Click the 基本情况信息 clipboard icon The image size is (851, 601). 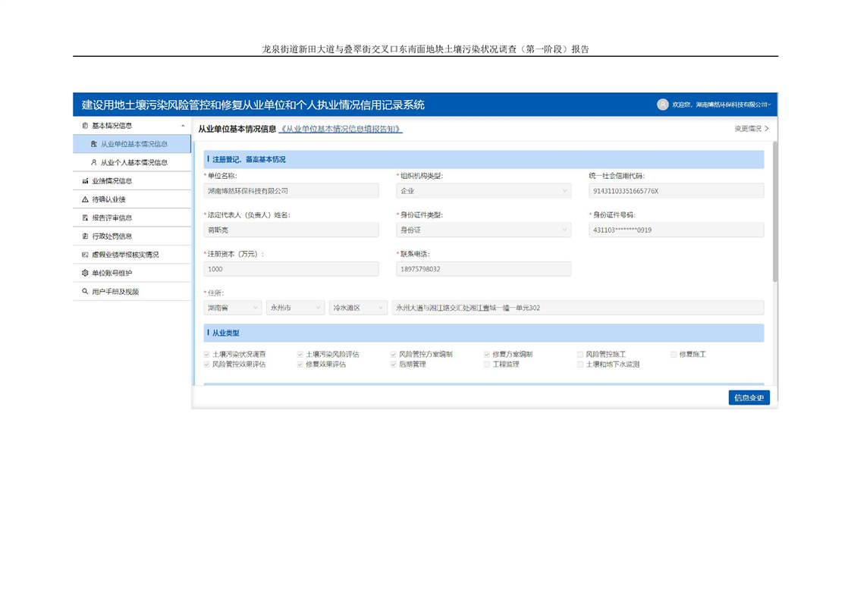point(85,126)
